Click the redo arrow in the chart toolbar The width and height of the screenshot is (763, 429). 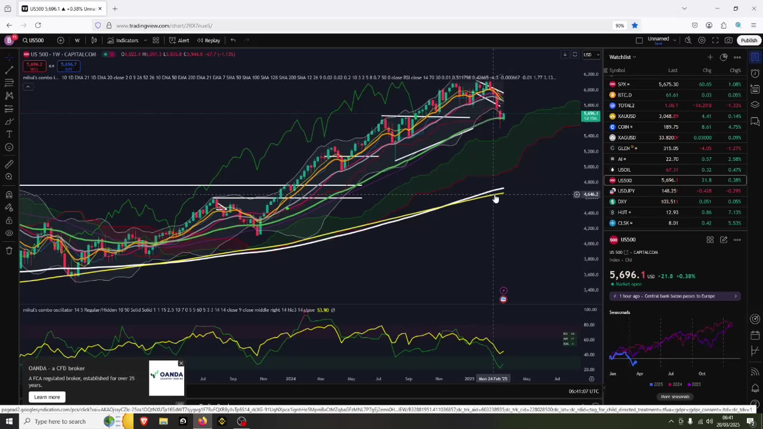tap(247, 41)
